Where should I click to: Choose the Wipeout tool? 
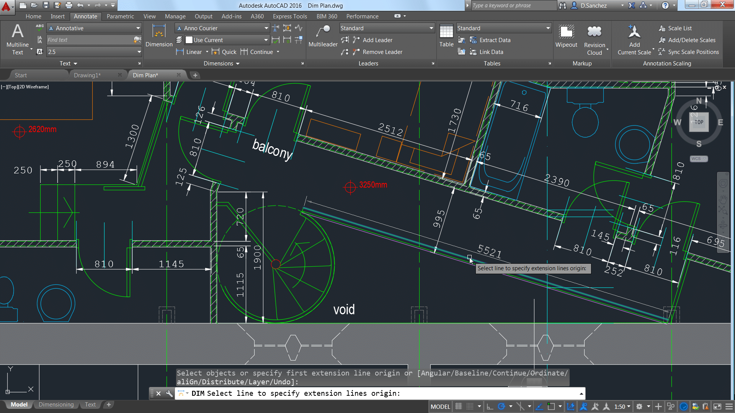[x=566, y=36]
